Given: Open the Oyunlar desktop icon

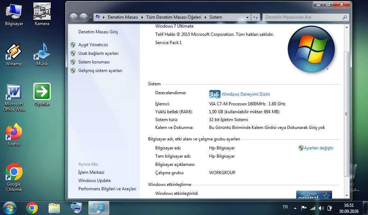Looking at the screenshot, I should tap(42, 95).
